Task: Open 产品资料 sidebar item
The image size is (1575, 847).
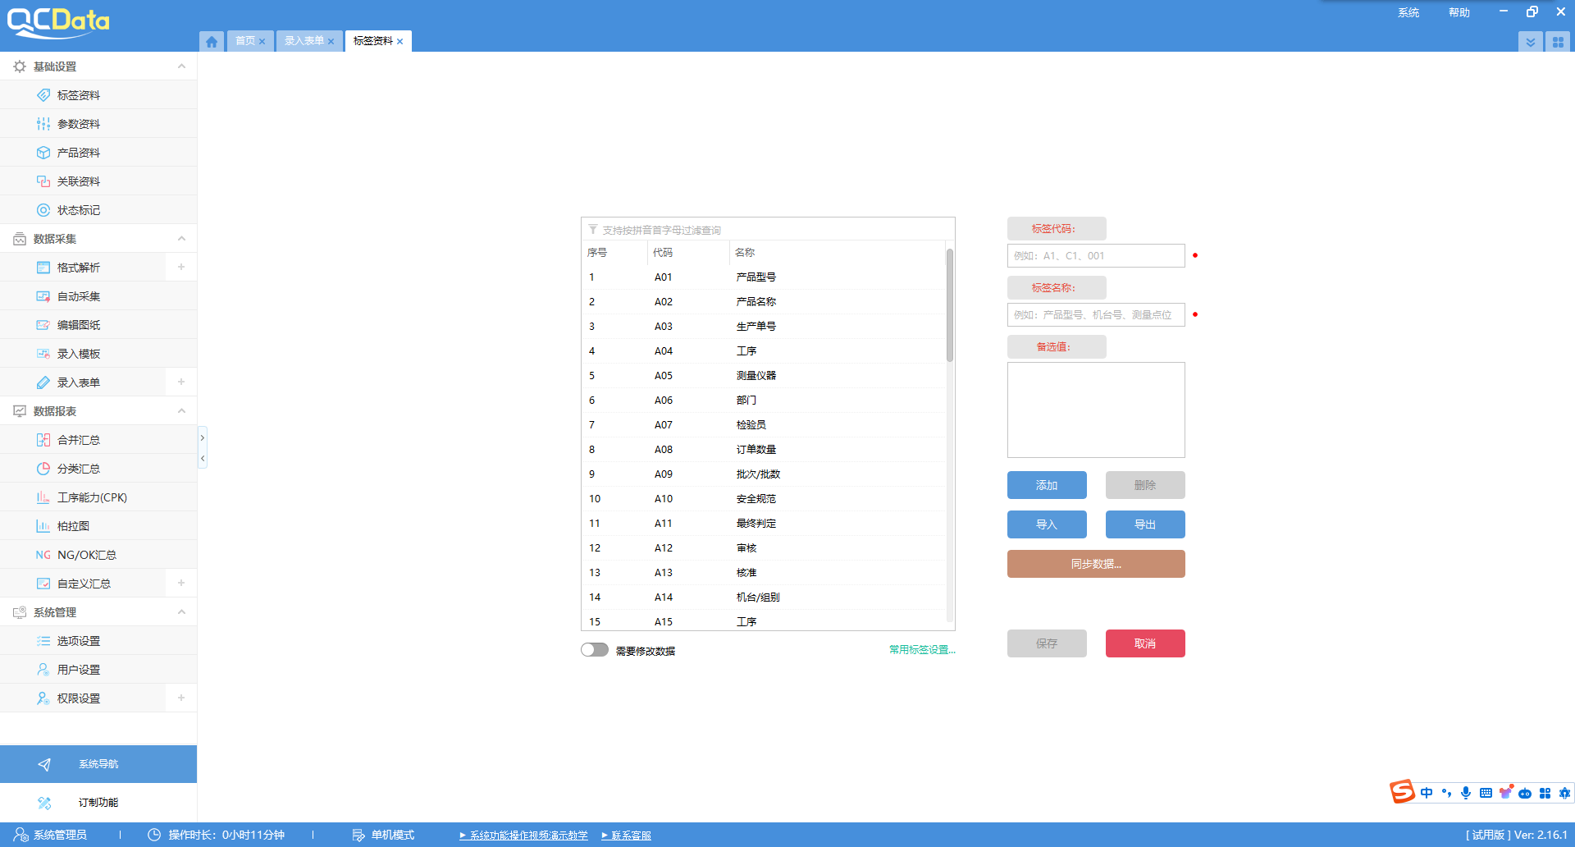Action: click(79, 153)
